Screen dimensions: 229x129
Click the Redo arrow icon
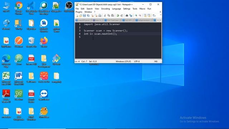pos(122,15)
